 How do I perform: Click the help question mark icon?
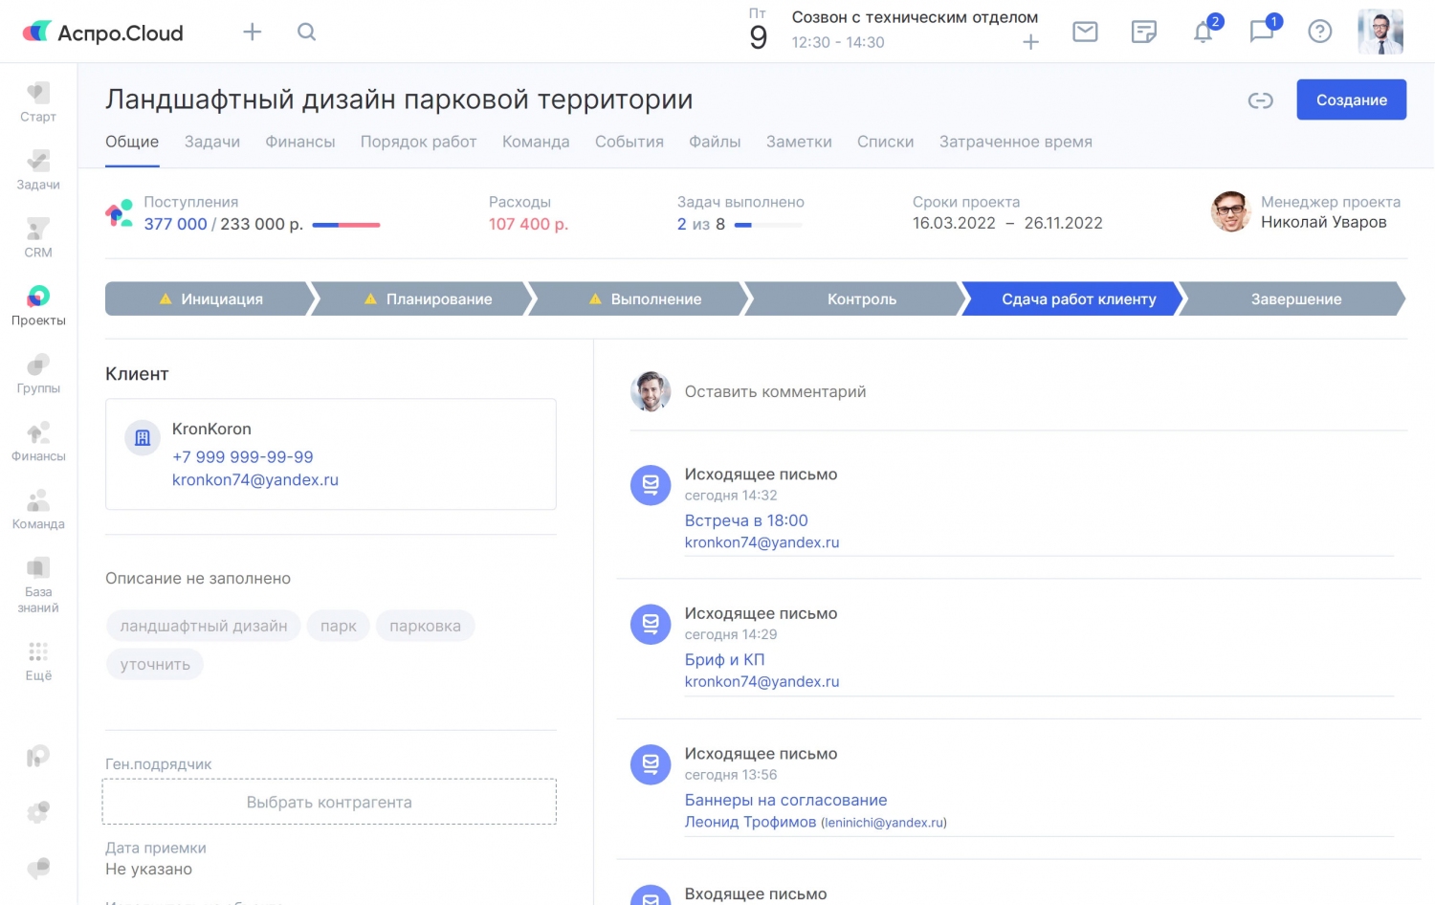click(1320, 32)
